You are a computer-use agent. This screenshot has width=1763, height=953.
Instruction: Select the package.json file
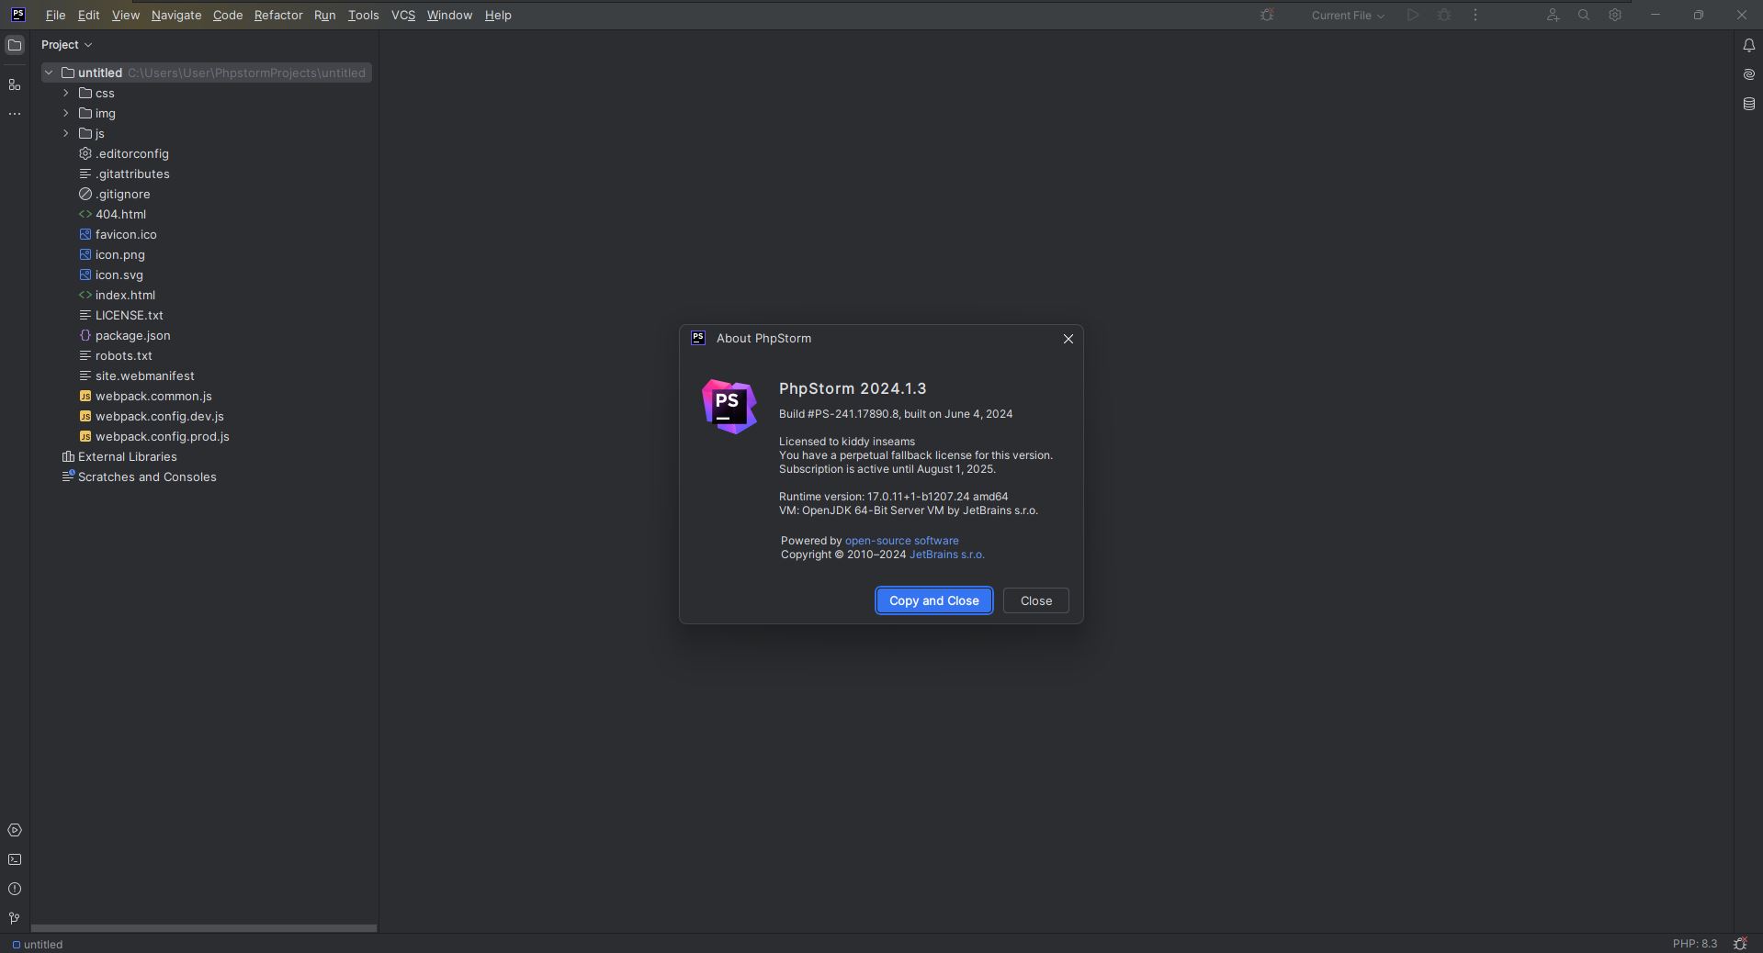coord(132,335)
